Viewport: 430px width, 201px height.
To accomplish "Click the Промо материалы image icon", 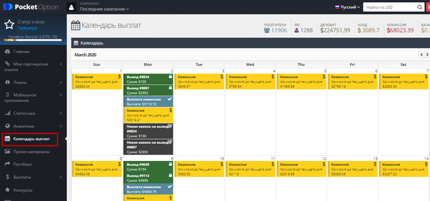I will coord(8,152).
